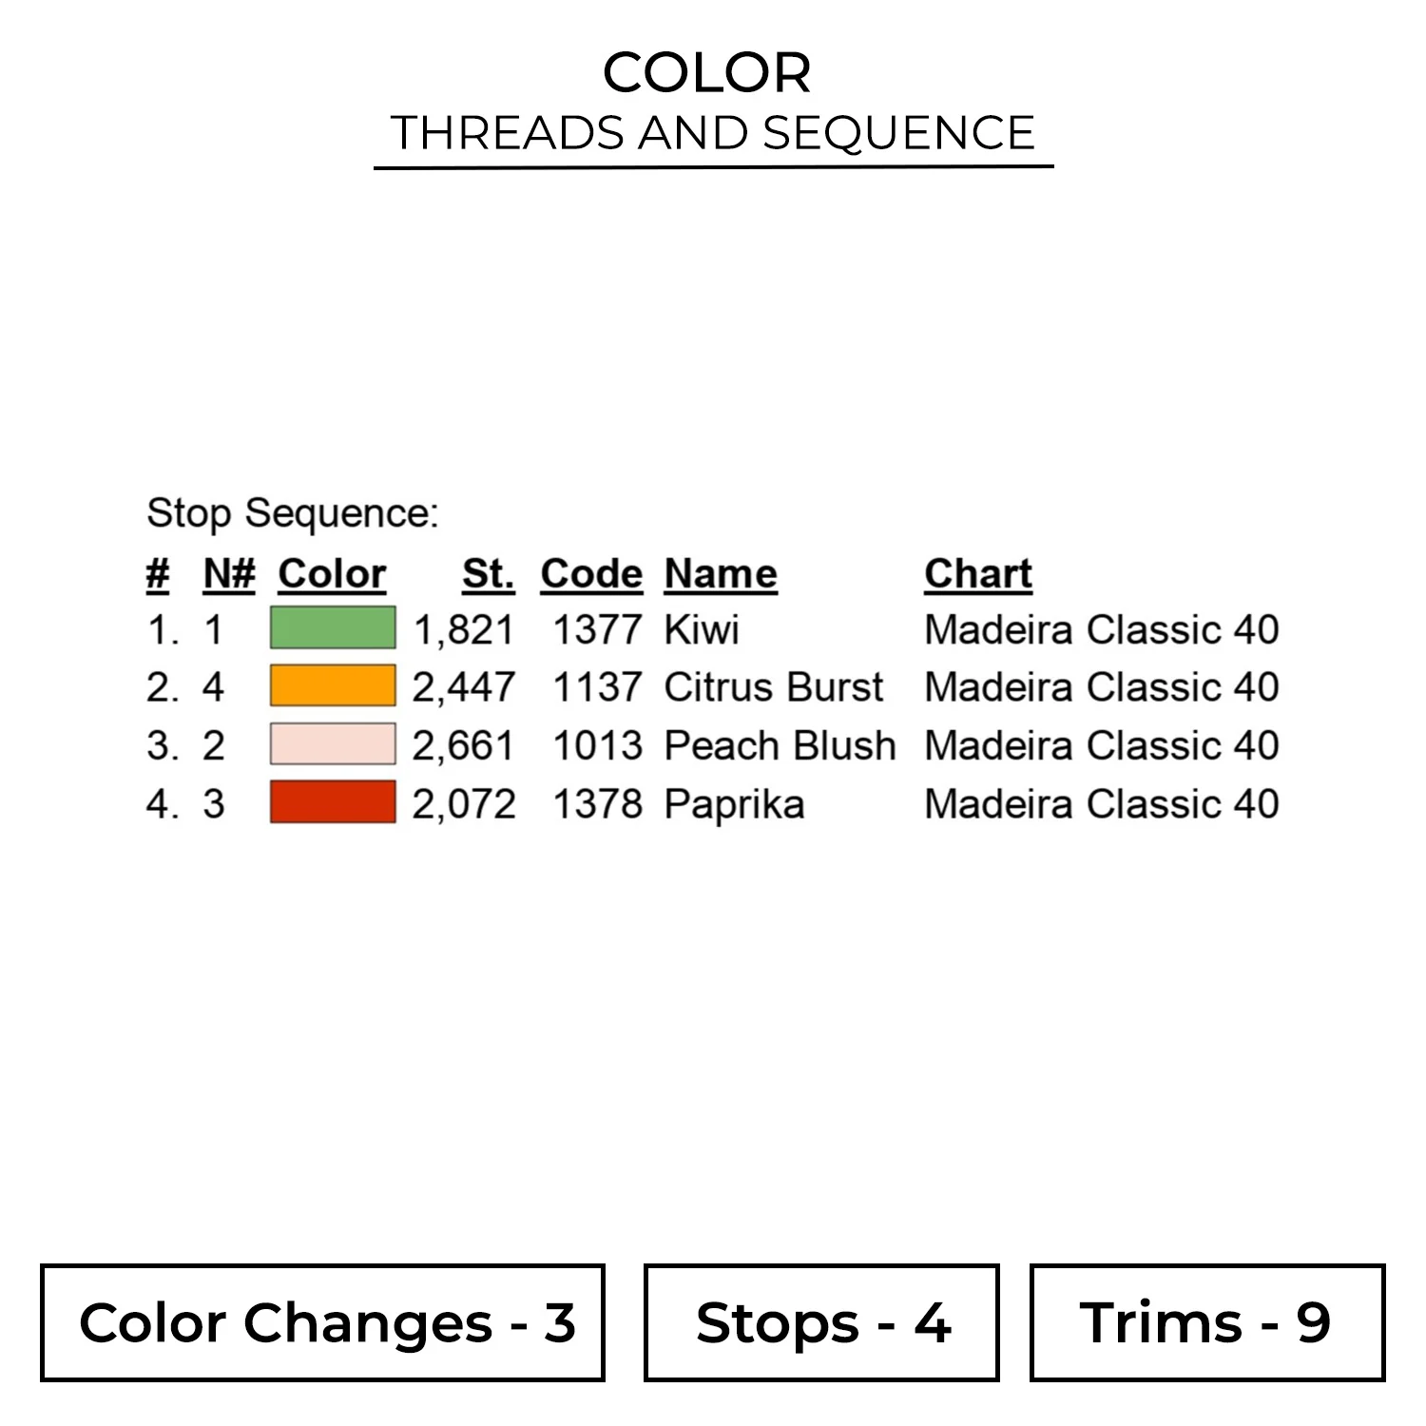Click the Code column header
Viewport: 1426px width, 1426px height.
pyautogui.click(x=591, y=574)
